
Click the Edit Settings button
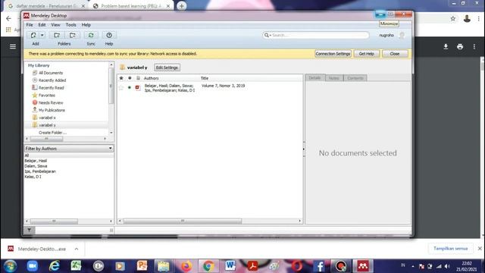(167, 67)
